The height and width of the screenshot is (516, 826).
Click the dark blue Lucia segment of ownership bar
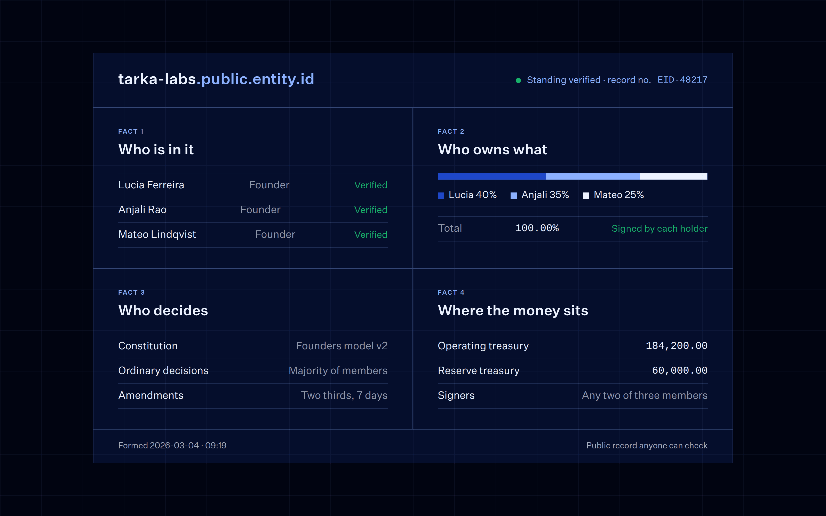click(492, 176)
